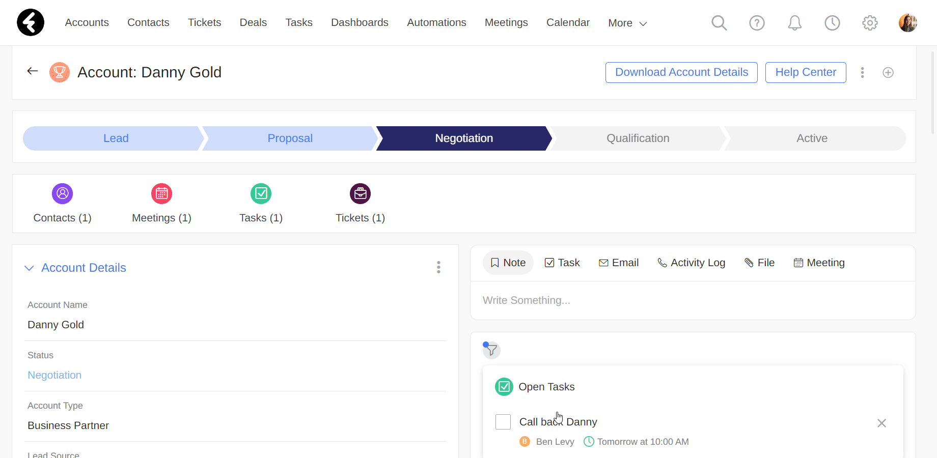Click the green Open Tasks icon
The height and width of the screenshot is (458, 937).
coord(504,387)
